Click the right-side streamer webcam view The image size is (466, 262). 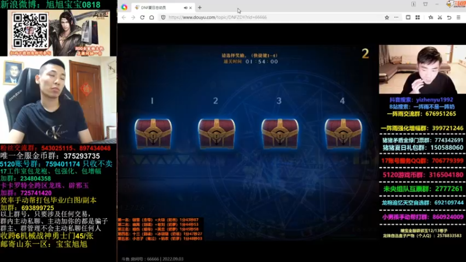click(422, 69)
